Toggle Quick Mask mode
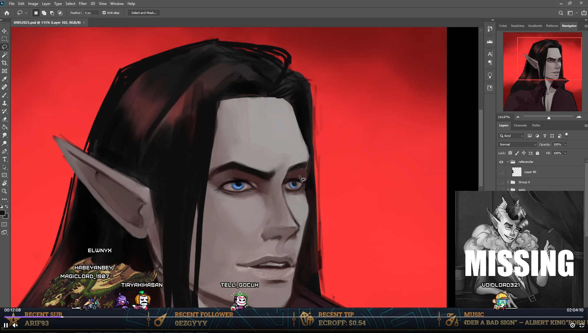The image size is (588, 333). (x=4, y=224)
